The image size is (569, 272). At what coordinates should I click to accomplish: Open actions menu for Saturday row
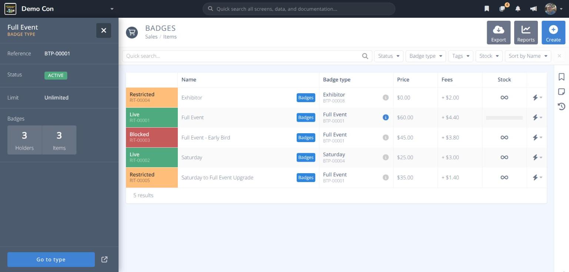[x=537, y=157]
